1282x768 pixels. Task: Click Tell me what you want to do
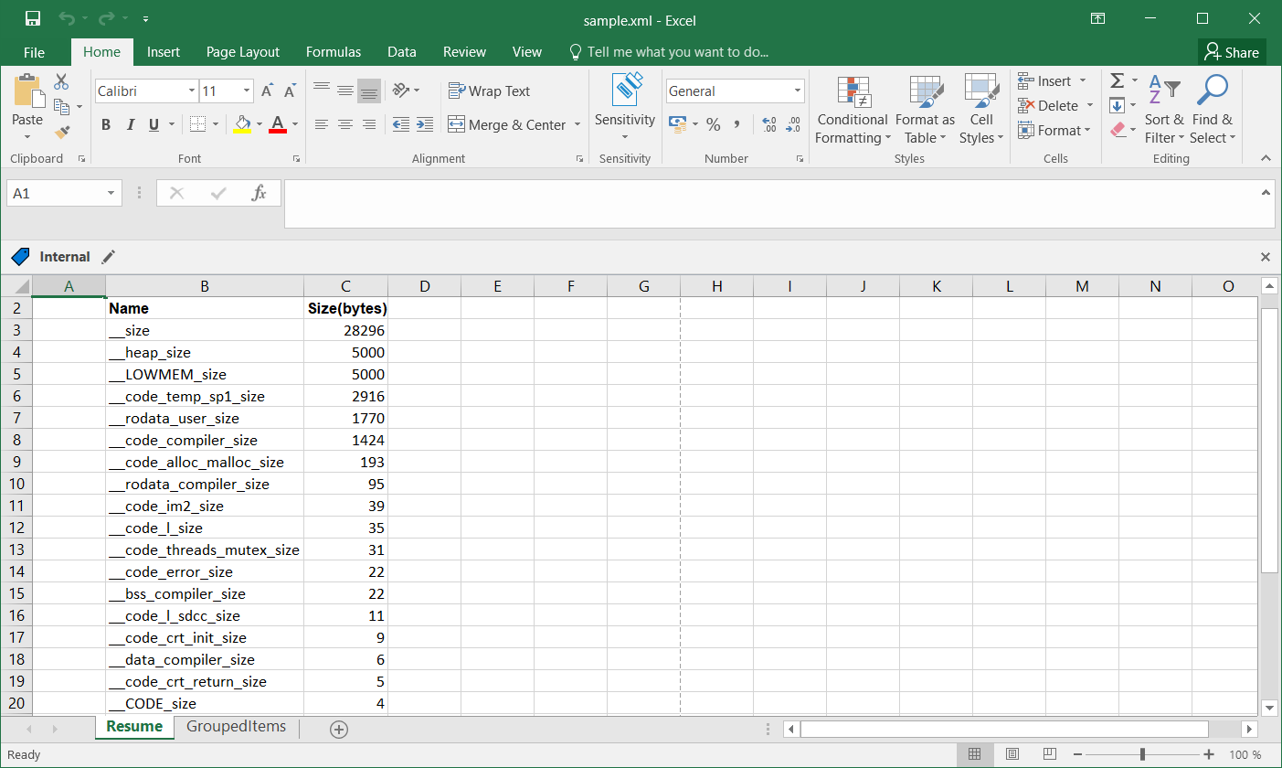point(668,52)
